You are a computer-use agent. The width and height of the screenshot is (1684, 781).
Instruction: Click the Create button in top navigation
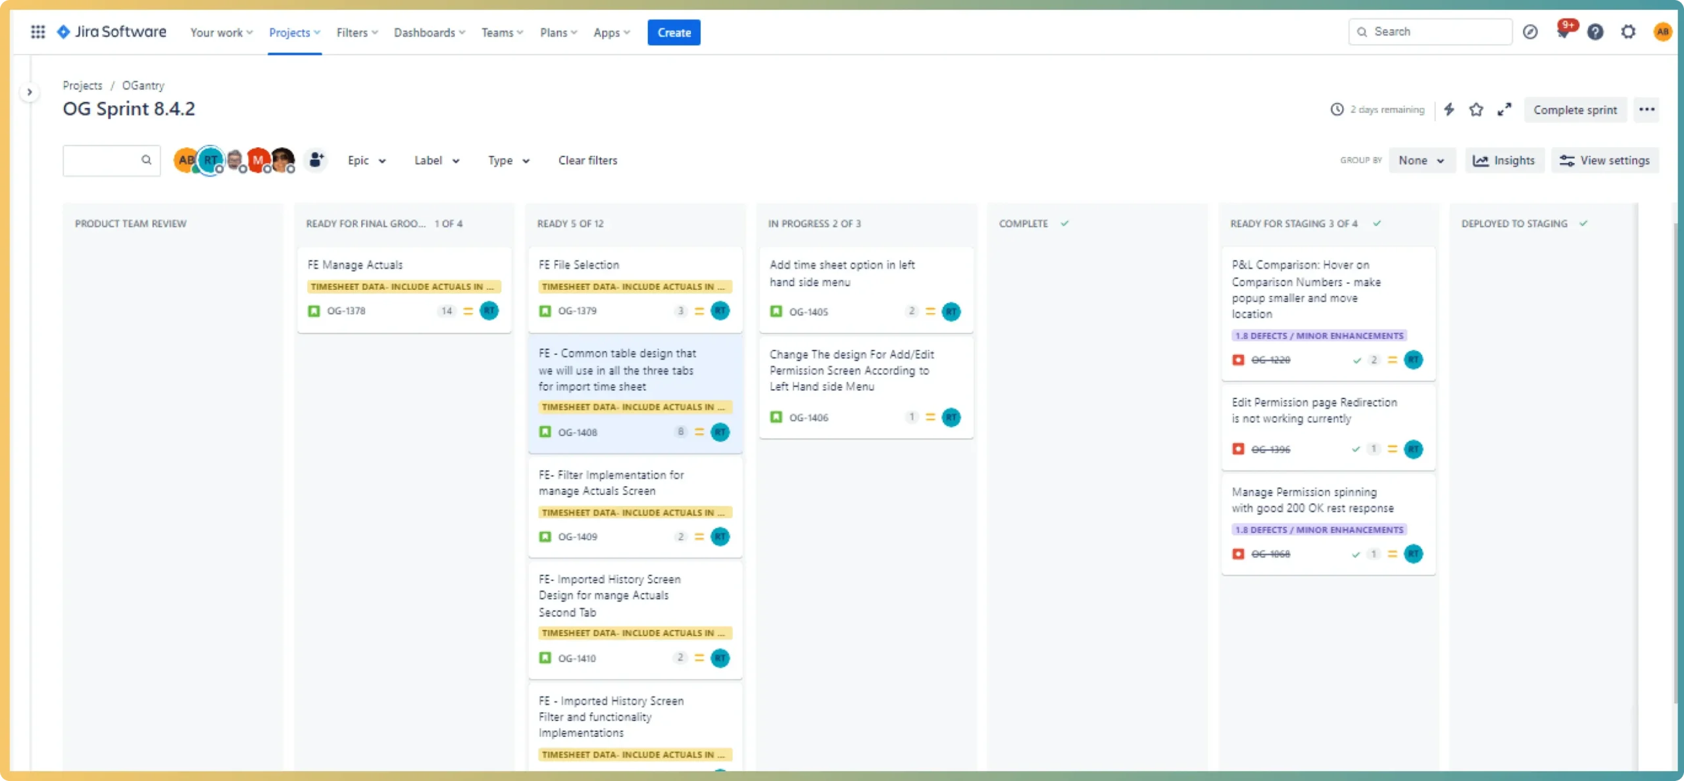(x=674, y=32)
